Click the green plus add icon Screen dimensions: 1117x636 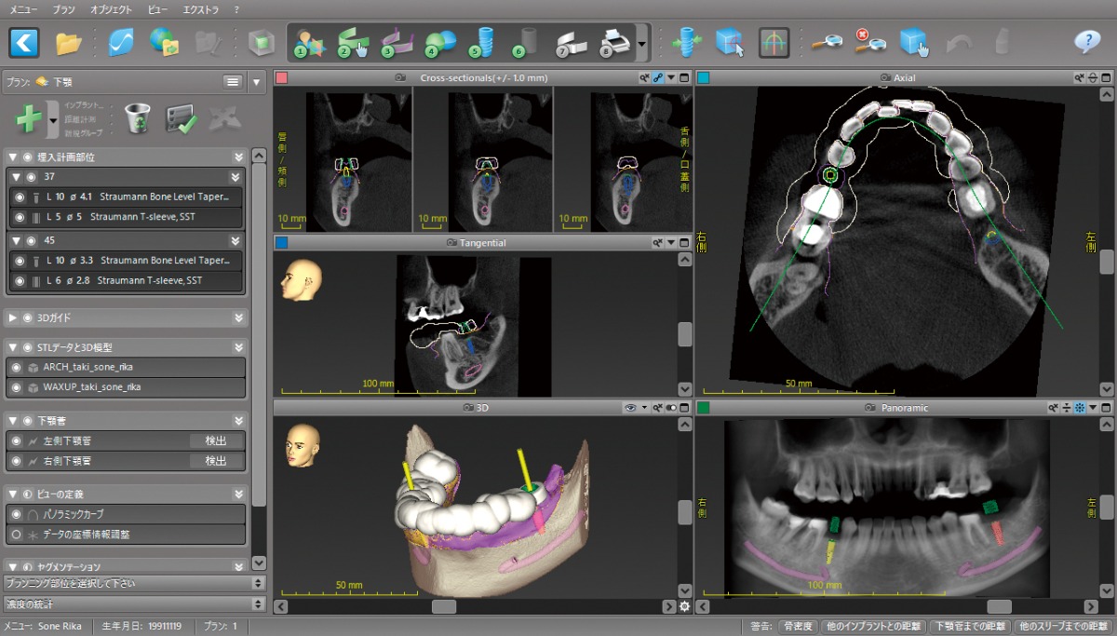pos(28,118)
